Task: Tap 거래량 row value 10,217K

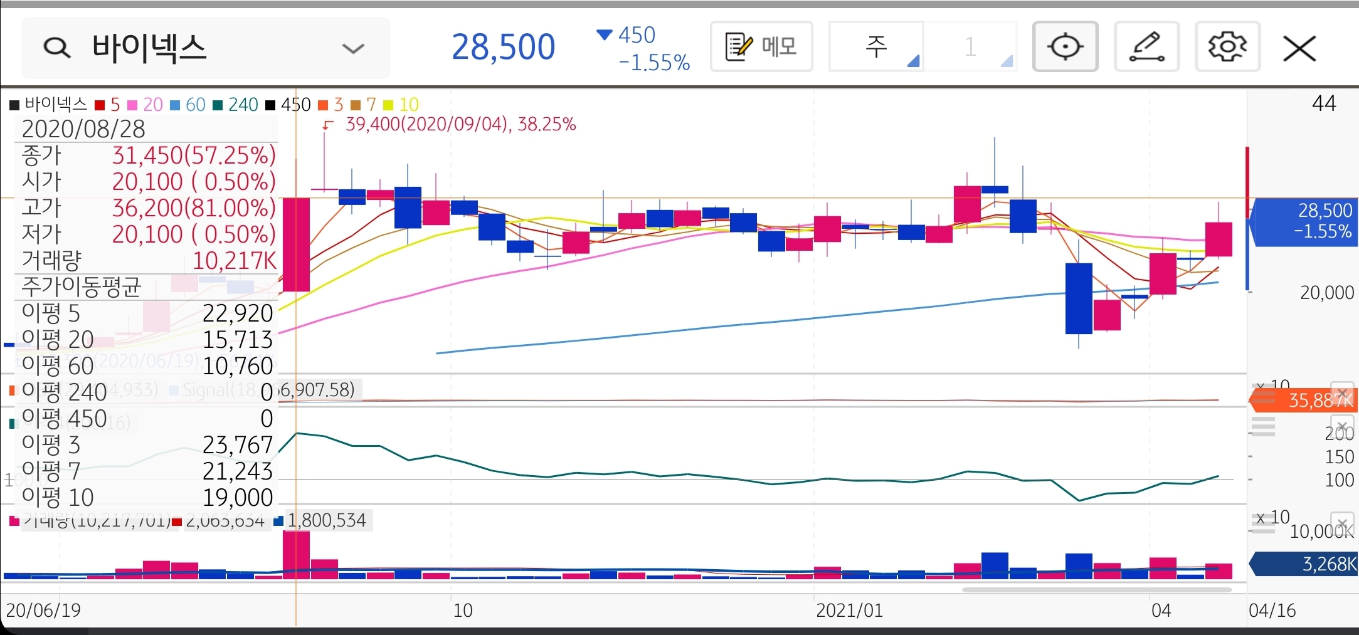Action: pos(234,261)
